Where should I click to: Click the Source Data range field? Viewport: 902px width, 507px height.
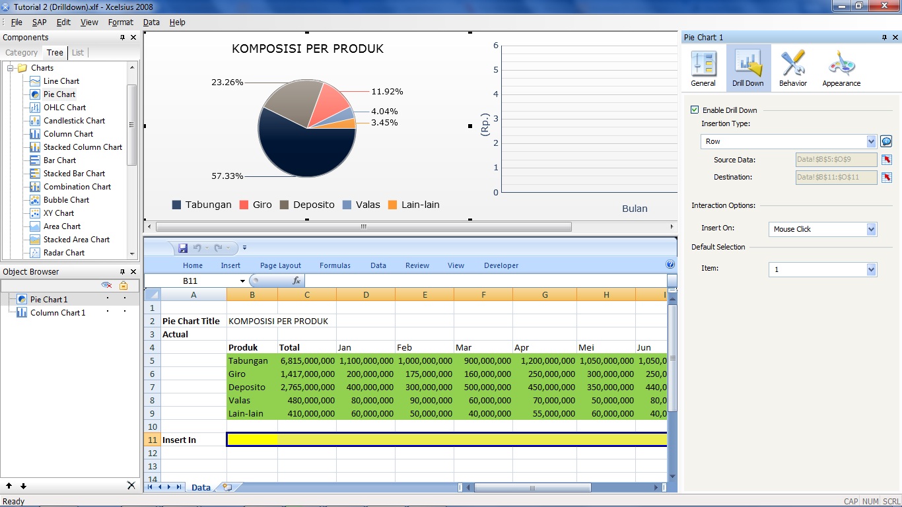click(x=837, y=160)
